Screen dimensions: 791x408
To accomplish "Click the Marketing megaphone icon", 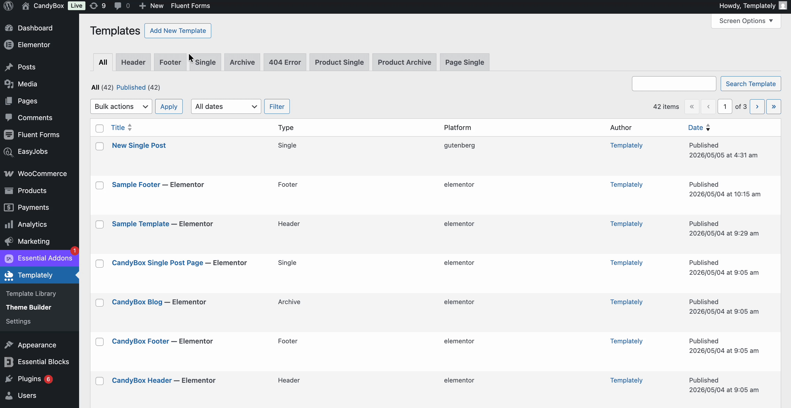I will (x=9, y=241).
